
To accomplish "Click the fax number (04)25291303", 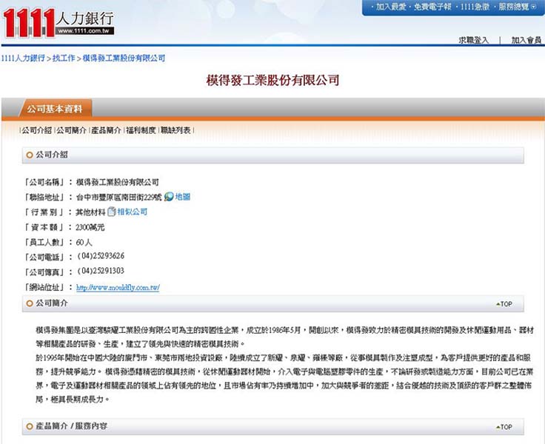I will point(101,271).
